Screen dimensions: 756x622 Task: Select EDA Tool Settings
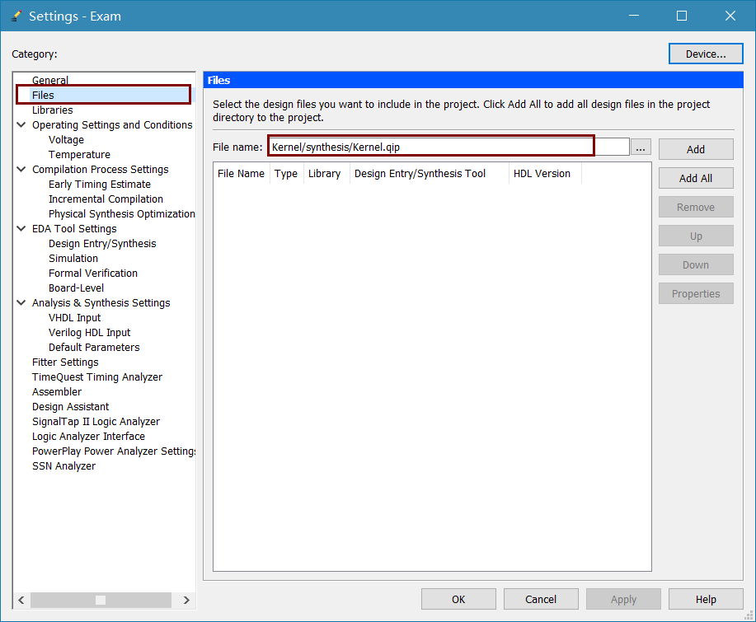point(74,228)
